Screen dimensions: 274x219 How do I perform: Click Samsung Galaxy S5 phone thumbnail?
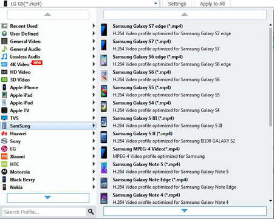(104, 91)
